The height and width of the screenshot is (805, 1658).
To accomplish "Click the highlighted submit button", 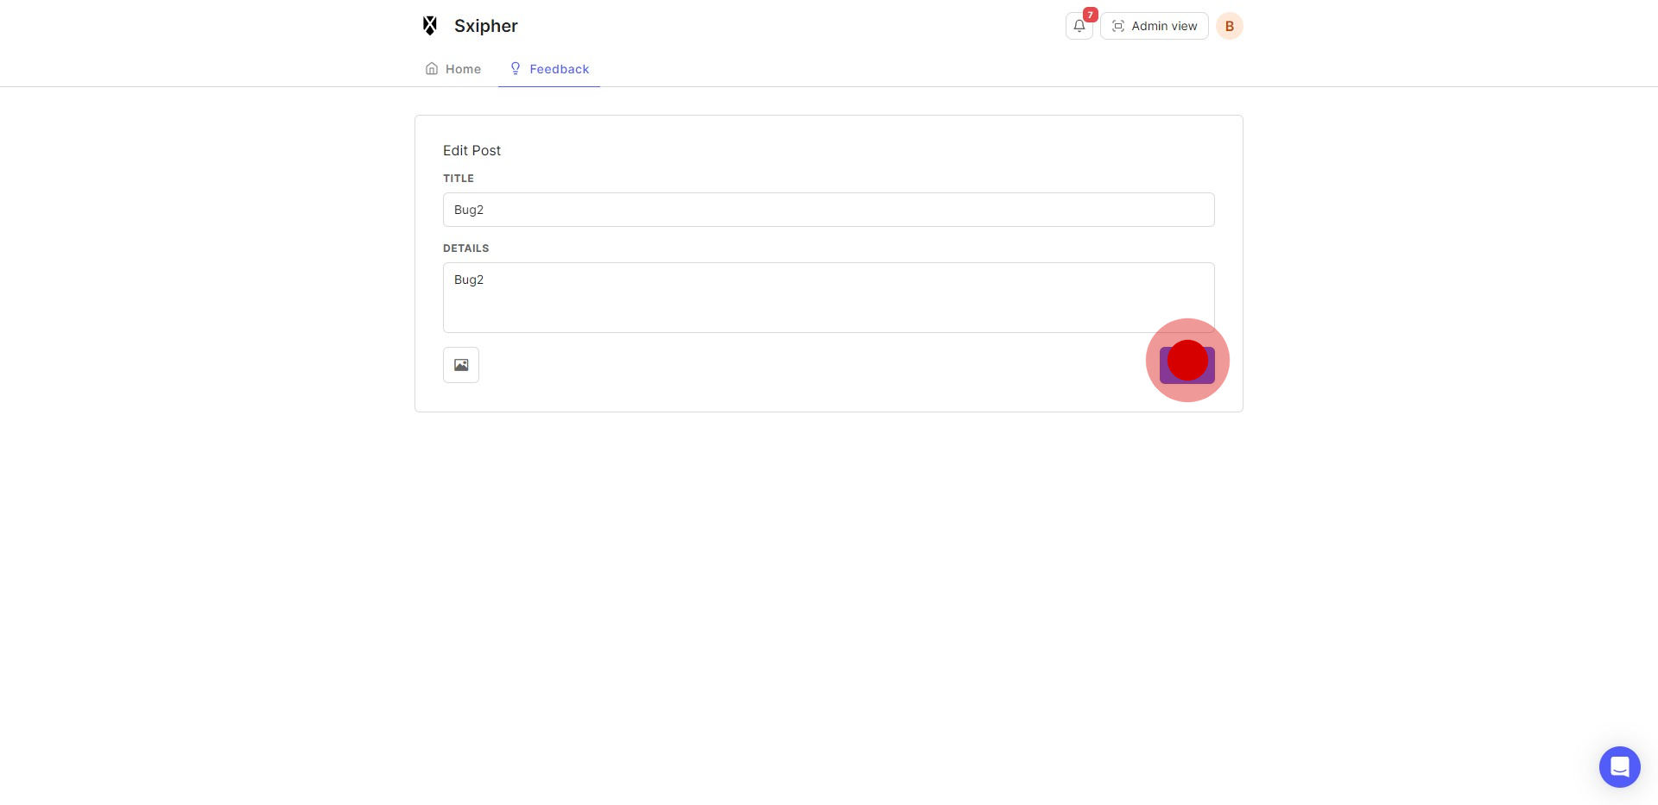I will click(1187, 361).
